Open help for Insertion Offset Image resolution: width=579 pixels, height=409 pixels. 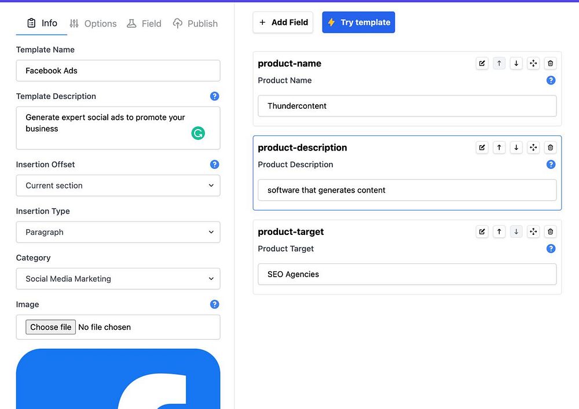click(x=215, y=164)
